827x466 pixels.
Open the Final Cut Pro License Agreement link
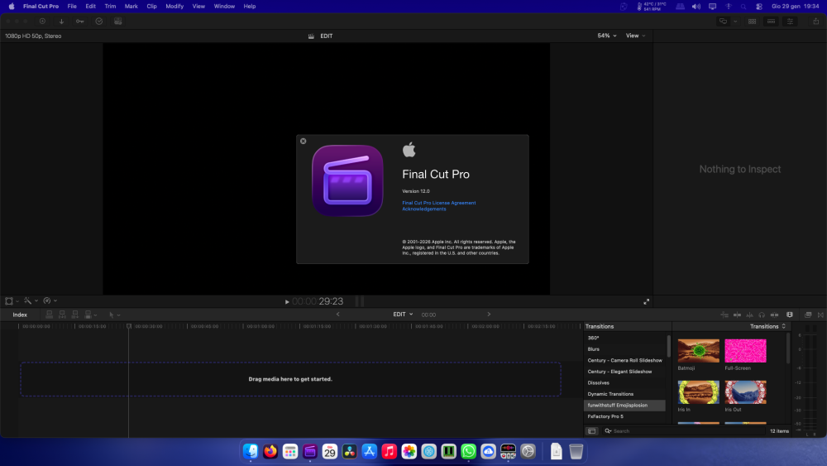click(439, 203)
